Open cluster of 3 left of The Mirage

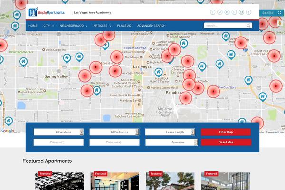[x=116, y=57]
